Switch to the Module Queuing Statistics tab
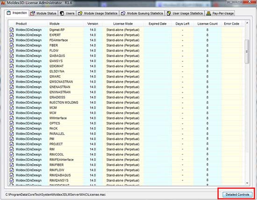This screenshot has width=257, height=200. (x=142, y=13)
